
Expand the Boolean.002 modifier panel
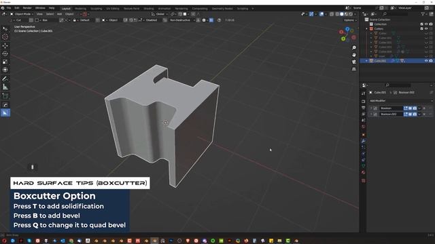click(x=371, y=114)
